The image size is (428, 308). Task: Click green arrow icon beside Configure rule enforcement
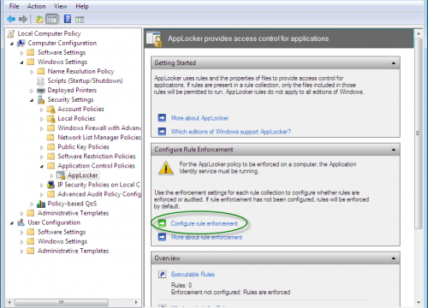coord(162,223)
